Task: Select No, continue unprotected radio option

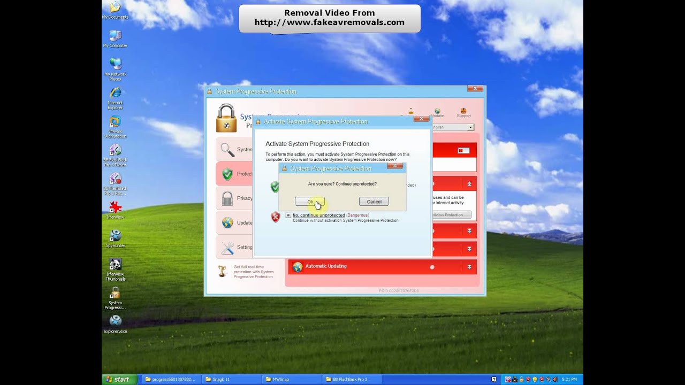Action: click(288, 215)
